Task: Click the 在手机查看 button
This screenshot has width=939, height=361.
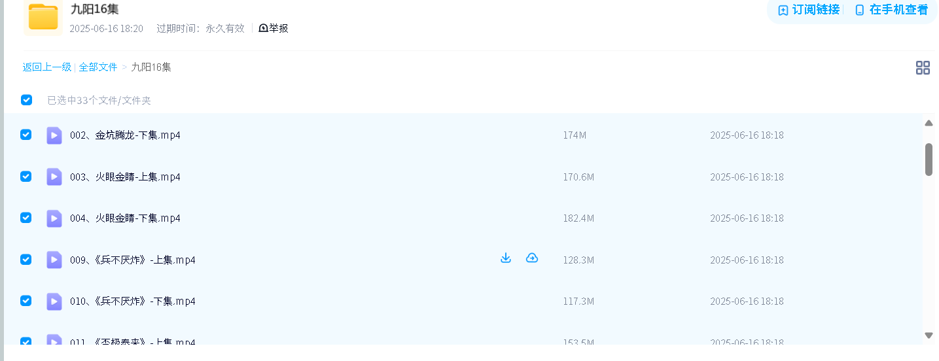Action: click(891, 10)
